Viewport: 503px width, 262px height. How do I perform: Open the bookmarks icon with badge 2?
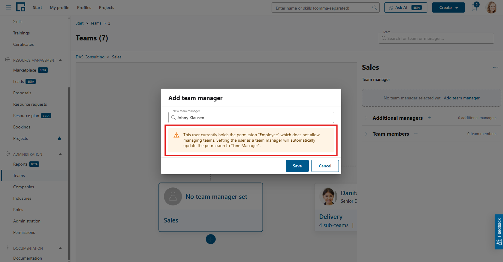pos(474,8)
